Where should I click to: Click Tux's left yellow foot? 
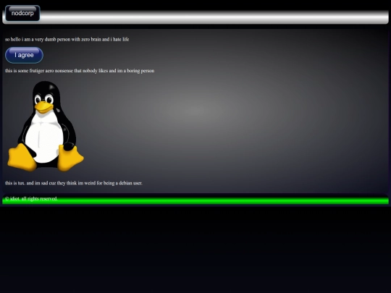coord(22,157)
